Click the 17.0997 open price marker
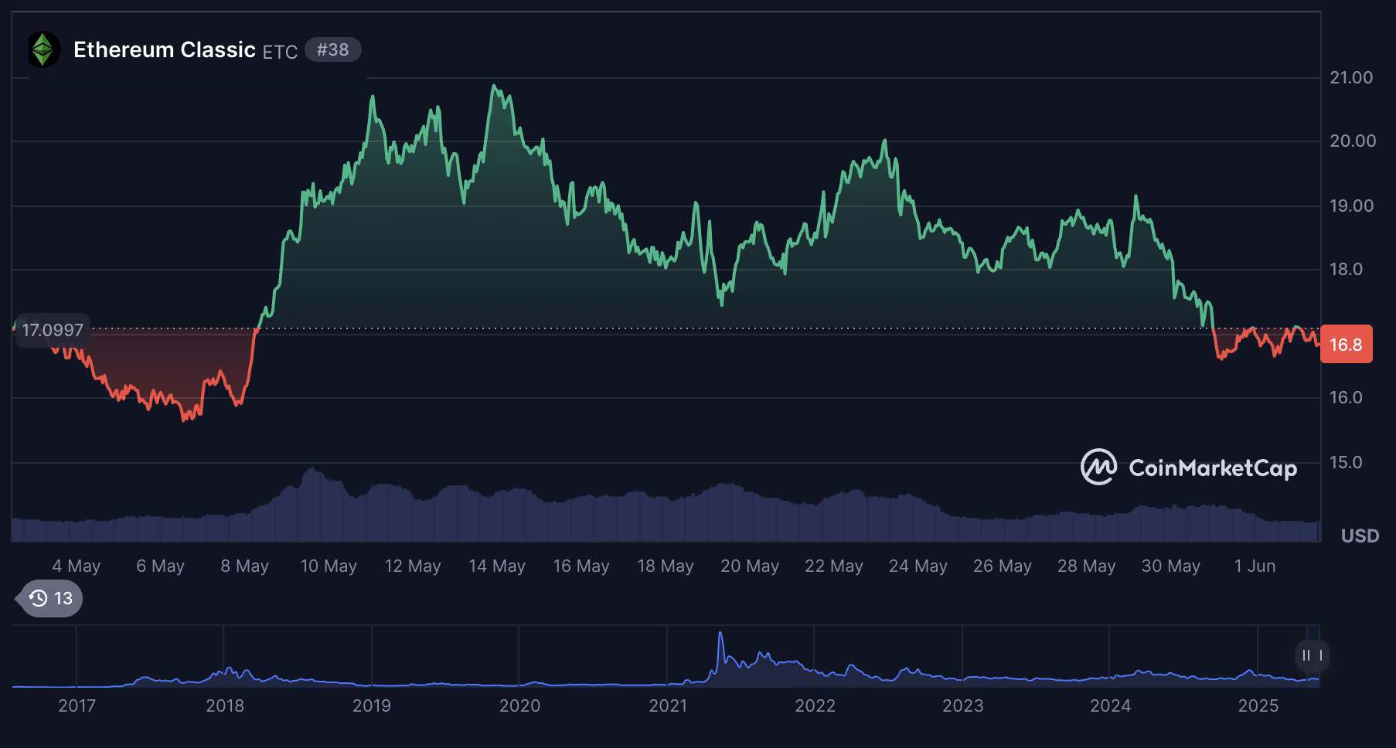1396x748 pixels. click(53, 330)
